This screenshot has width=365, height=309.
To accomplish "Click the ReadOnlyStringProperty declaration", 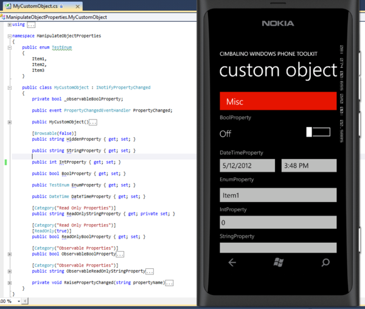I will [103, 214].
